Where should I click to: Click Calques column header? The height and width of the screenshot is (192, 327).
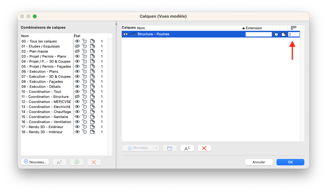click(x=129, y=27)
